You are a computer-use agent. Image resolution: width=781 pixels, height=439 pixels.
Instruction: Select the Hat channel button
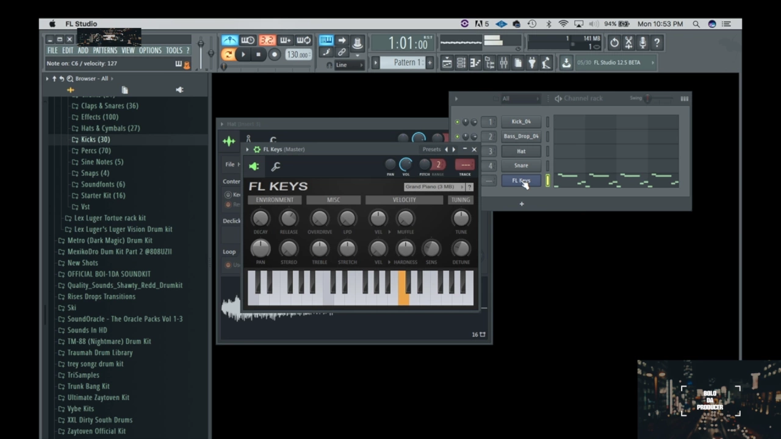click(521, 151)
